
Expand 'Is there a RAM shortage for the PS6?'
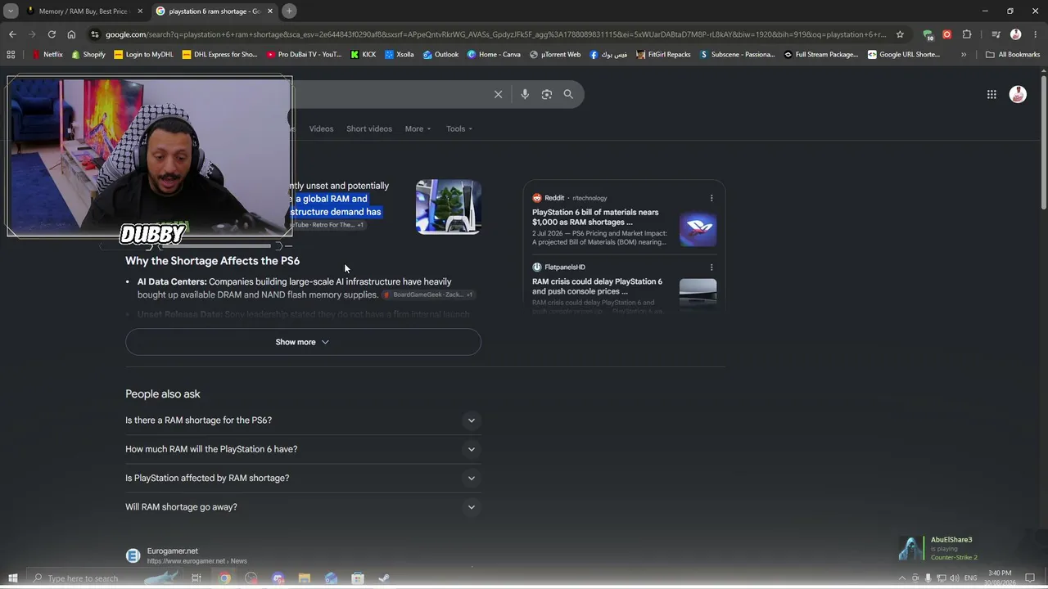pos(303,420)
